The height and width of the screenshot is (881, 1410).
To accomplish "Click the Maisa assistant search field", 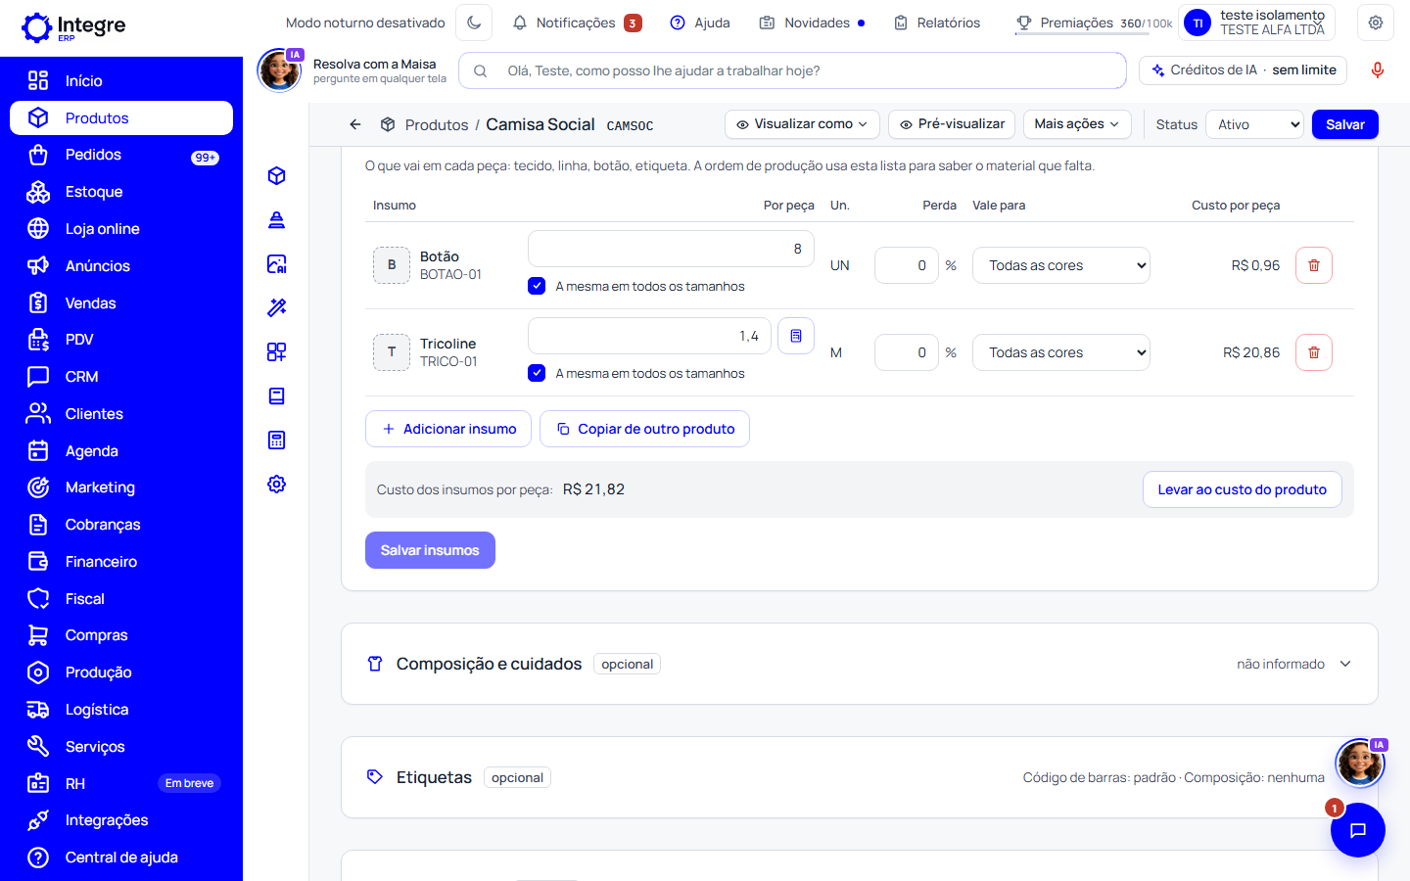I will pos(792,70).
